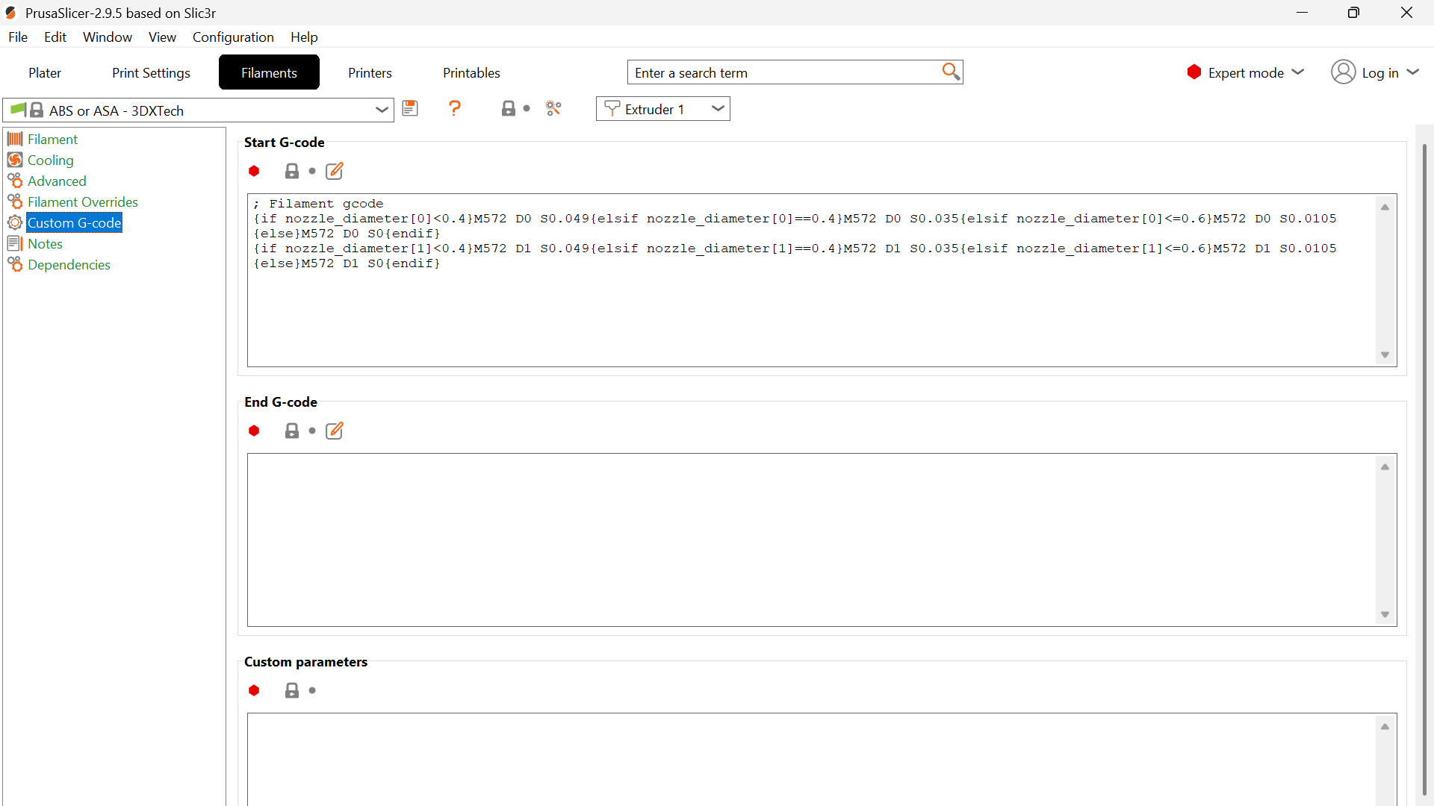Go to the Printables tab
Viewport: 1434px width, 806px height.
coord(471,72)
